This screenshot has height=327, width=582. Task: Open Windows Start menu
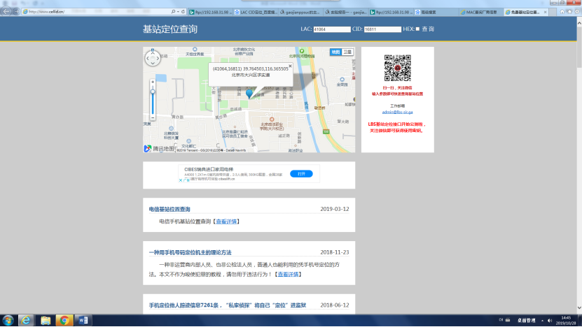tap(8, 320)
